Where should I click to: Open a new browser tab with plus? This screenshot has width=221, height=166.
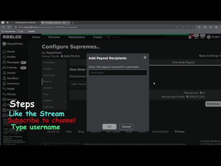click(x=73, y=22)
